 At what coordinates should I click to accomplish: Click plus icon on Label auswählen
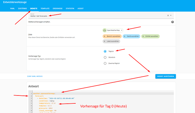click(x=105, y=41)
